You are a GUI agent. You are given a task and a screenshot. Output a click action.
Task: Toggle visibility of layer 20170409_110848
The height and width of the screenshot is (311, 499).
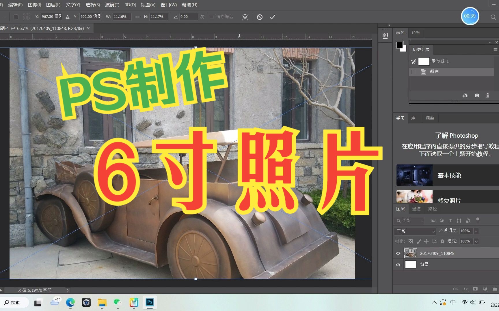[398, 253]
